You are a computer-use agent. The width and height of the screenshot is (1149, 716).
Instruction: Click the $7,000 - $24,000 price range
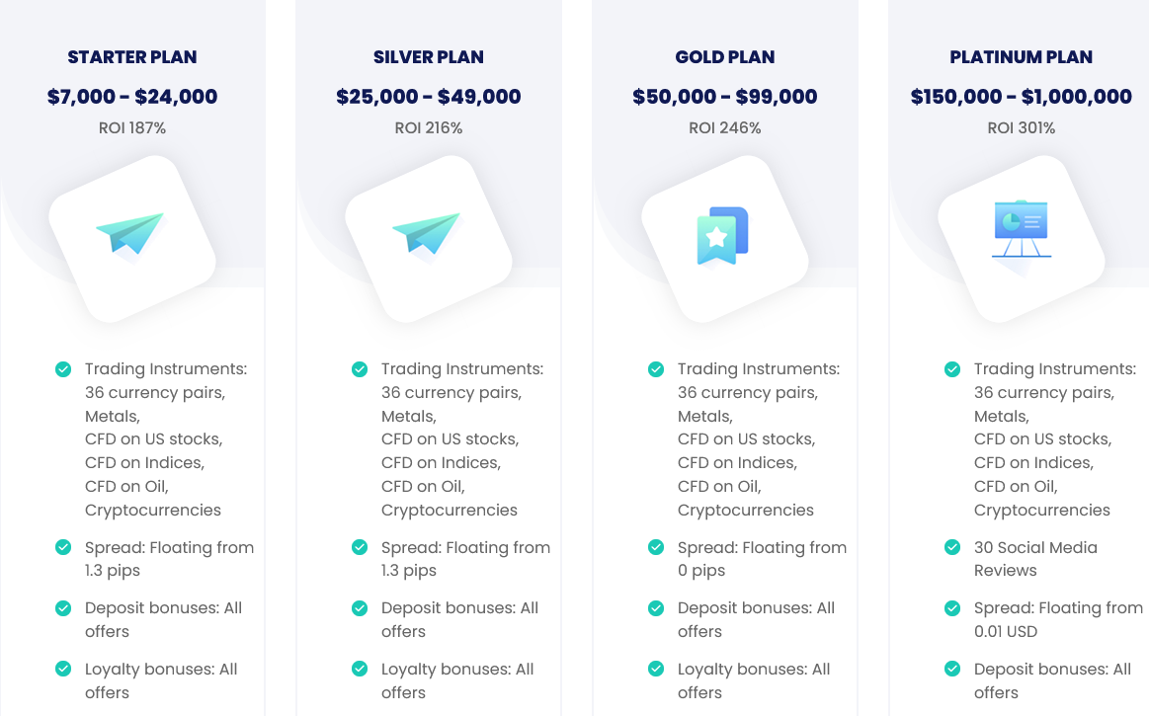click(132, 97)
